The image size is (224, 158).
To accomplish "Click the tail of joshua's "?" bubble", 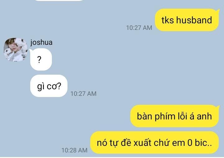I will click(x=30, y=50).
